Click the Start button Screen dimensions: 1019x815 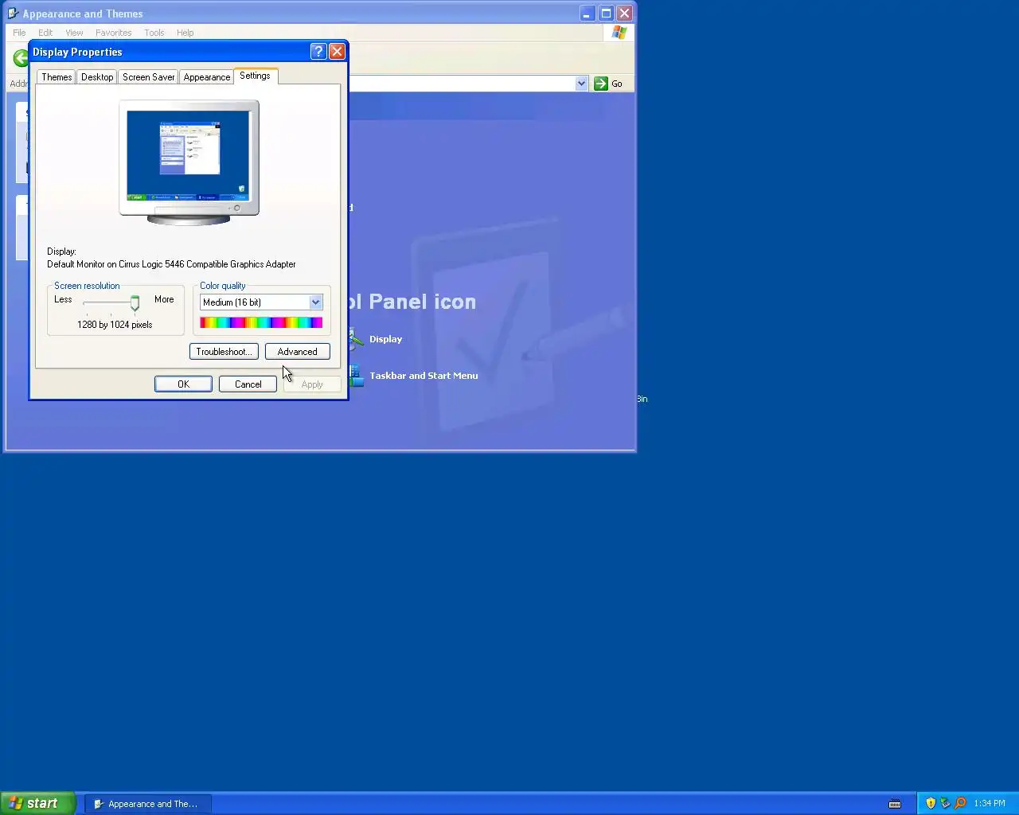click(x=37, y=803)
